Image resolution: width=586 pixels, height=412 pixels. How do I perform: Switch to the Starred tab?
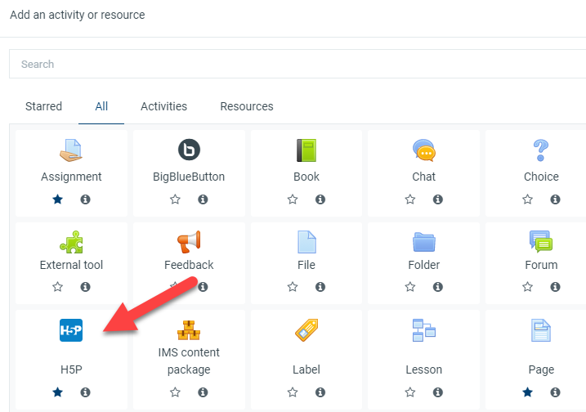(43, 106)
